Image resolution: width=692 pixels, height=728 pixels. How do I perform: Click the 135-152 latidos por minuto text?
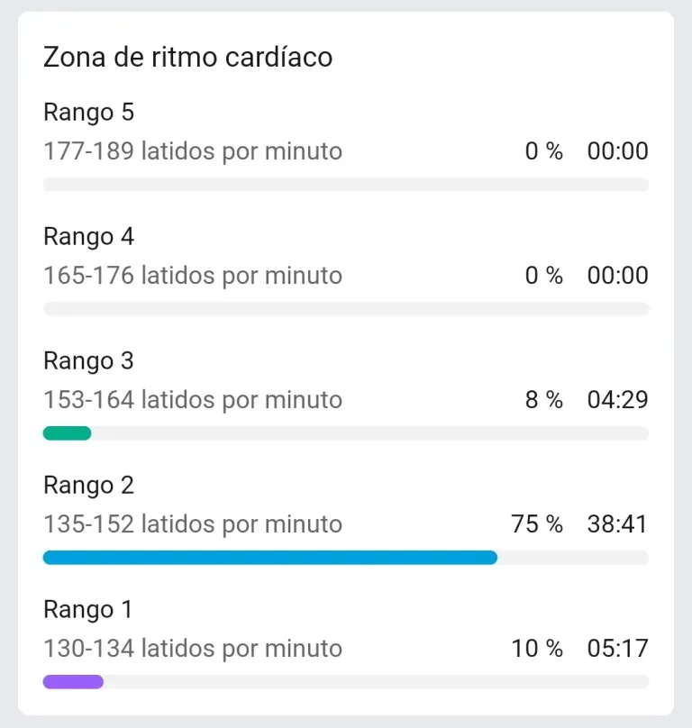pyautogui.click(x=193, y=524)
